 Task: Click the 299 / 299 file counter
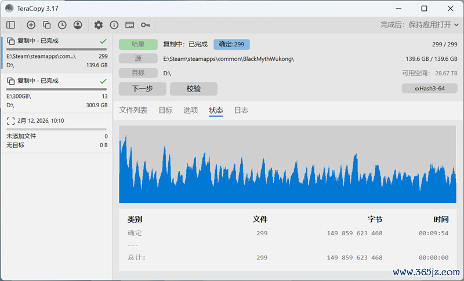tap(444, 44)
